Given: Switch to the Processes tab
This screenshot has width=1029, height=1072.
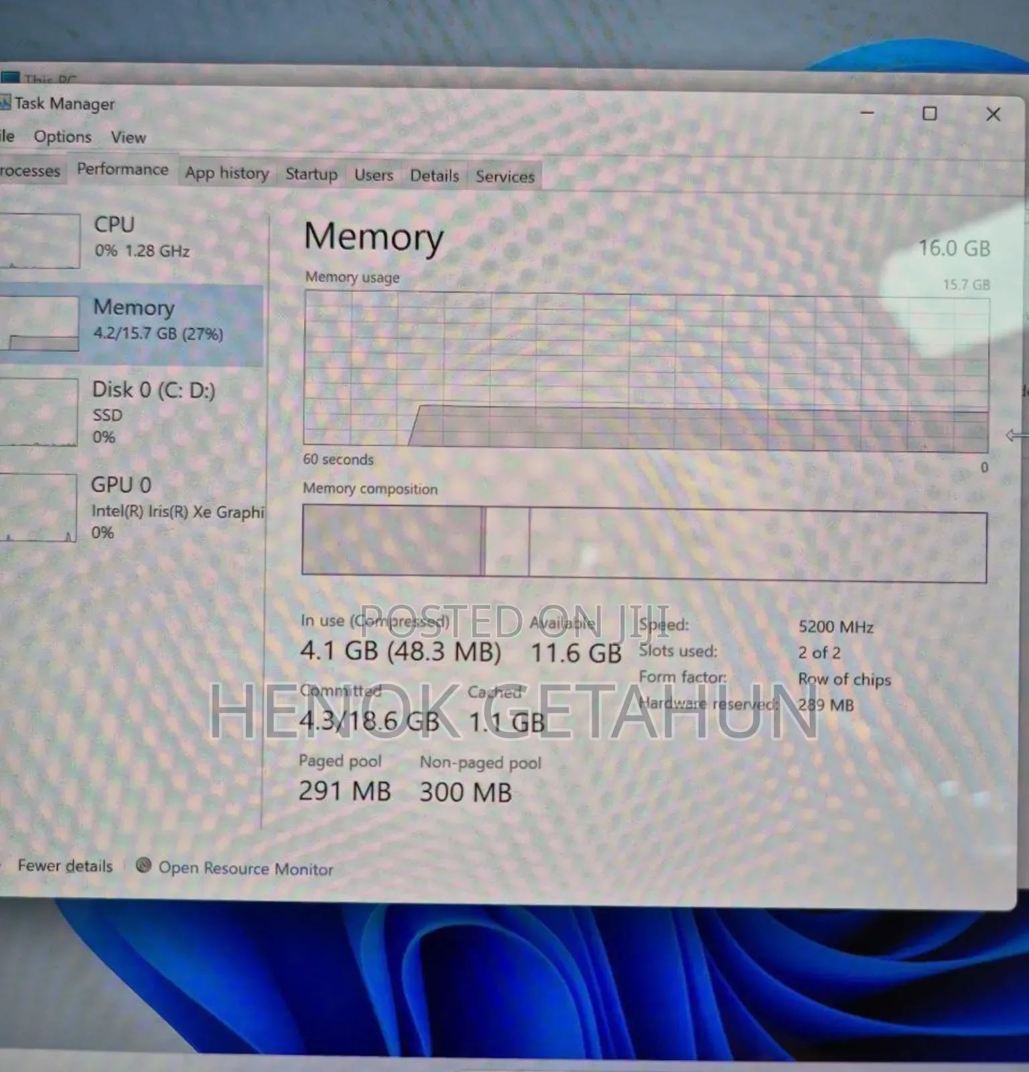Looking at the screenshot, I should pyautogui.click(x=29, y=171).
